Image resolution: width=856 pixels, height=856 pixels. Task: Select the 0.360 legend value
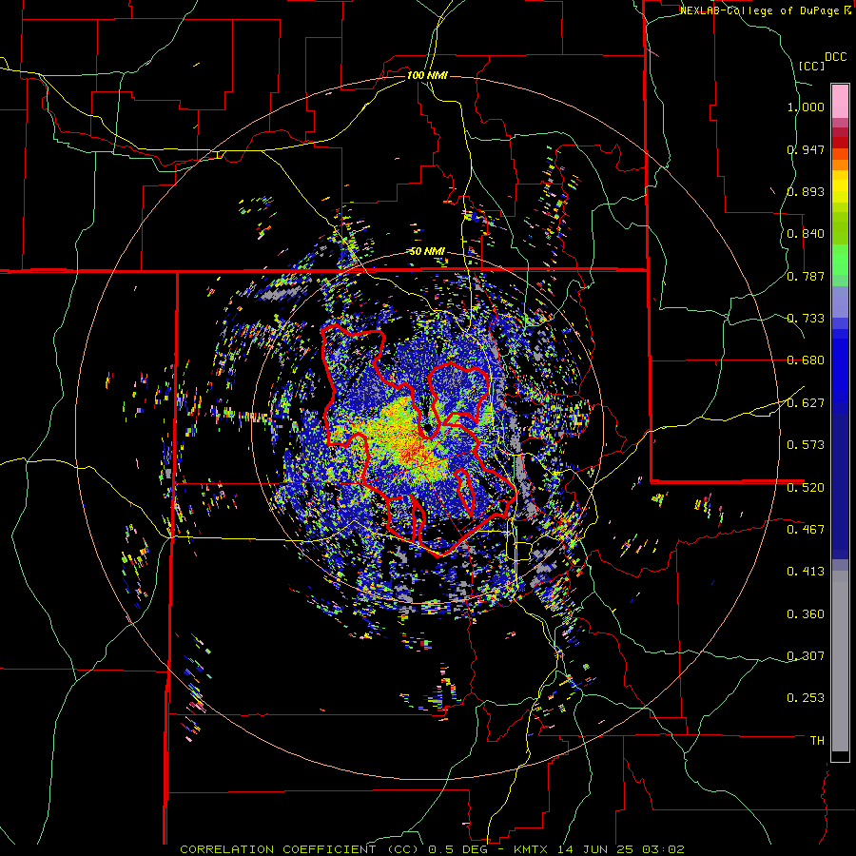click(806, 614)
